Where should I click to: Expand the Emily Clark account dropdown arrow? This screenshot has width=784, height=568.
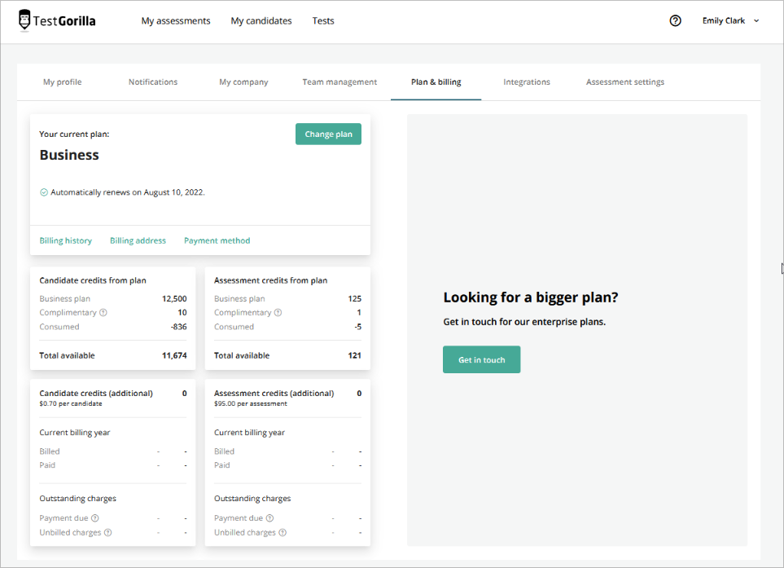pos(756,20)
